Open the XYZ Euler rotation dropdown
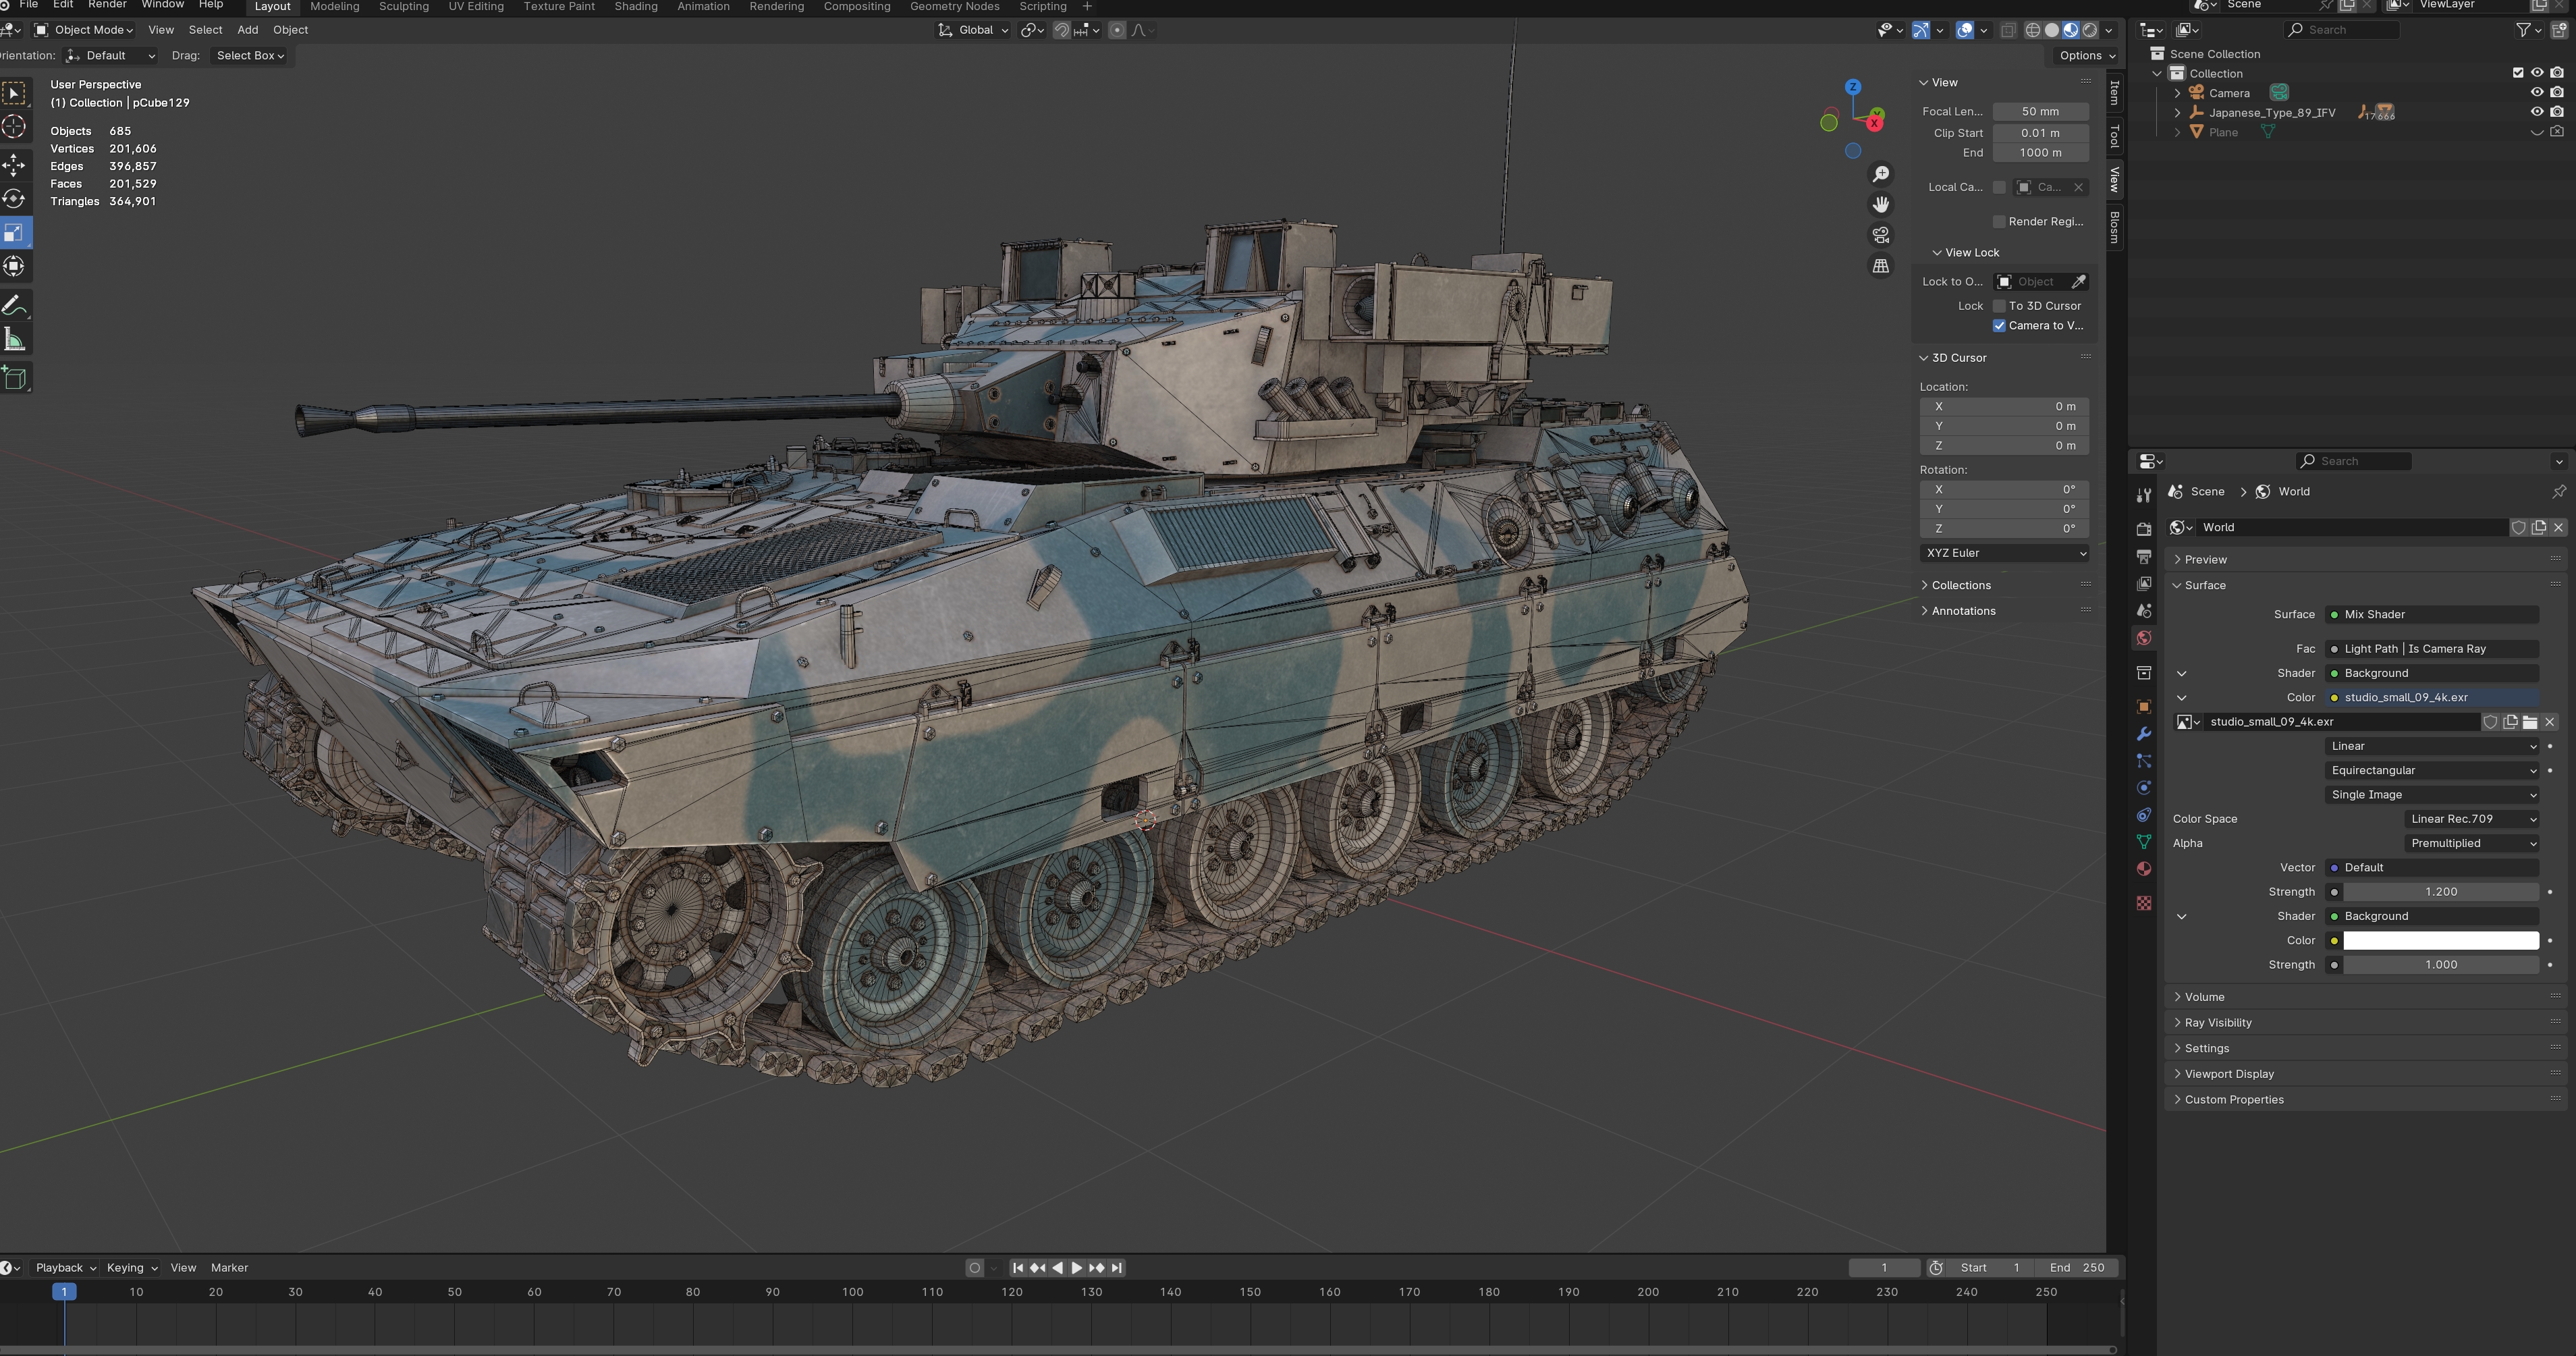 [x=2004, y=553]
